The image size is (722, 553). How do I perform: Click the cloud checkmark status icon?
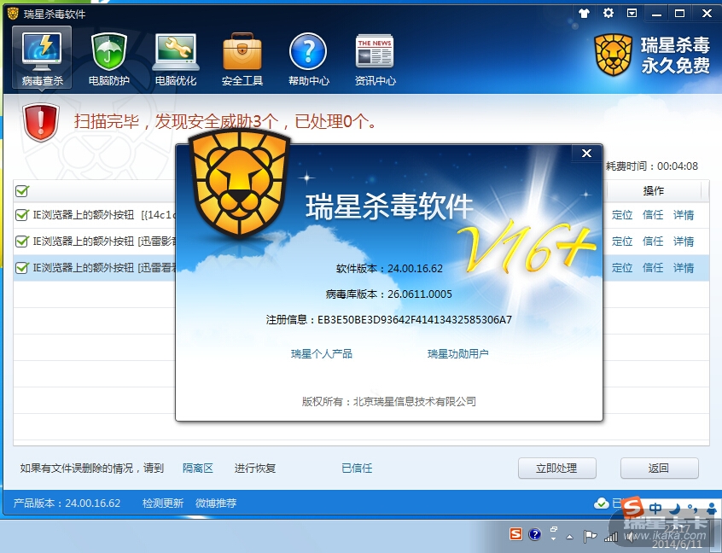click(x=601, y=503)
